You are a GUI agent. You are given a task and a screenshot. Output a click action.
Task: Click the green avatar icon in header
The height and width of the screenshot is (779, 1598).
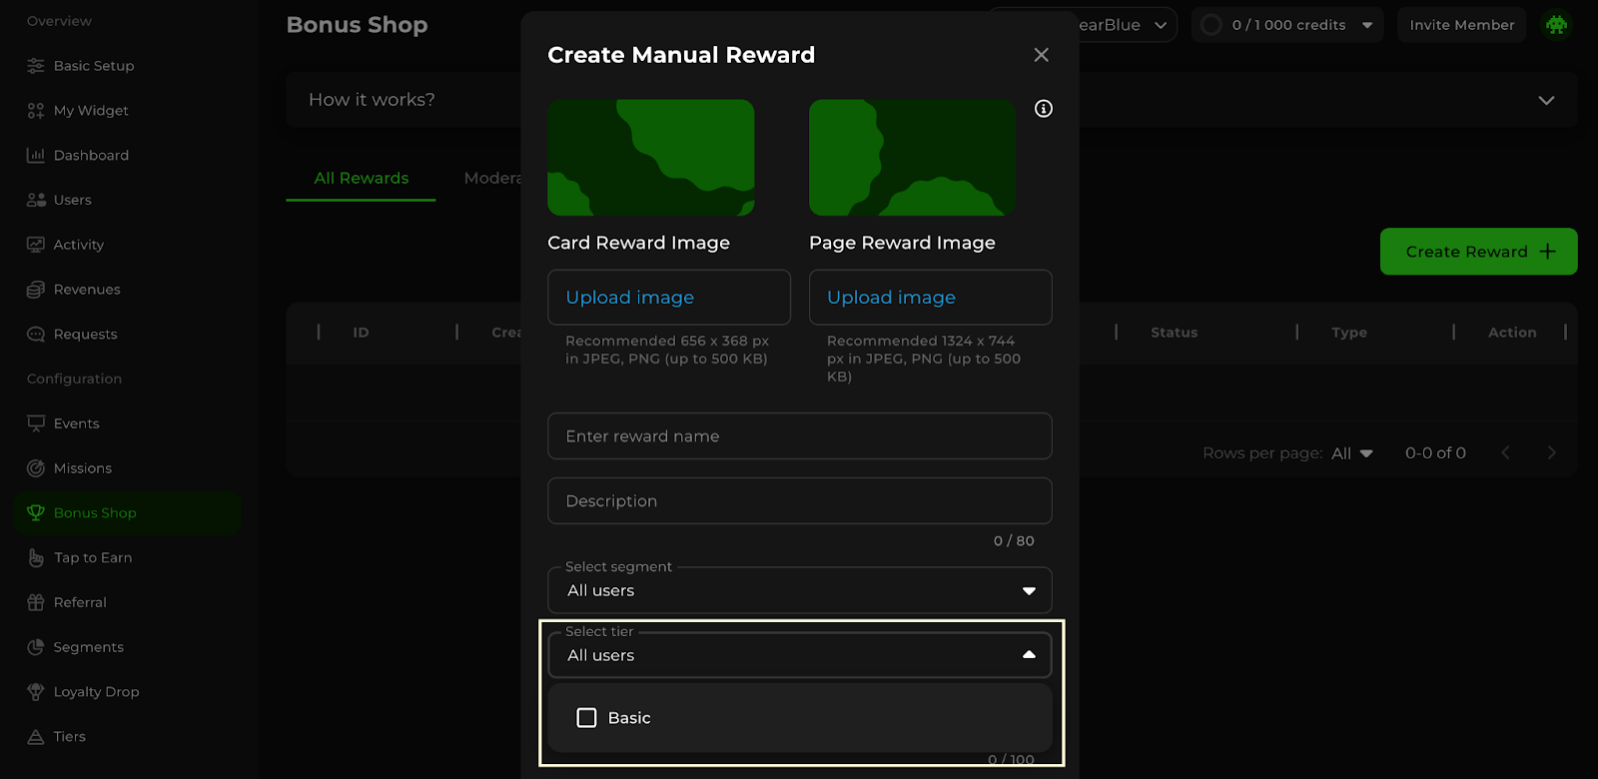pyautogui.click(x=1555, y=25)
